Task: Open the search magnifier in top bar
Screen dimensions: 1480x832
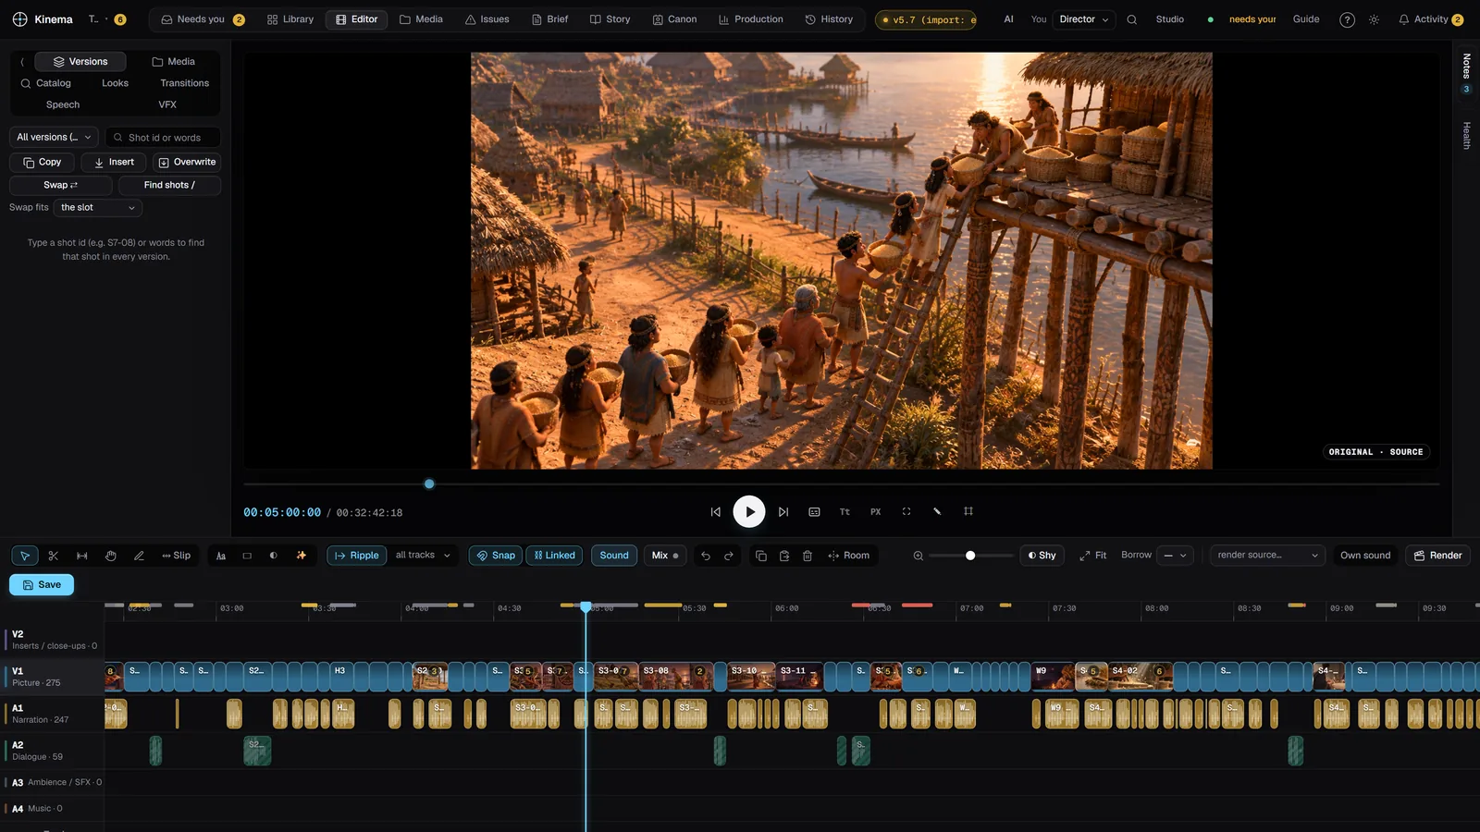Action: pos(1131,19)
